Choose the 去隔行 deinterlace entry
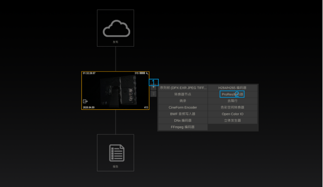Viewport: 323px width, 187px height. pos(233,101)
